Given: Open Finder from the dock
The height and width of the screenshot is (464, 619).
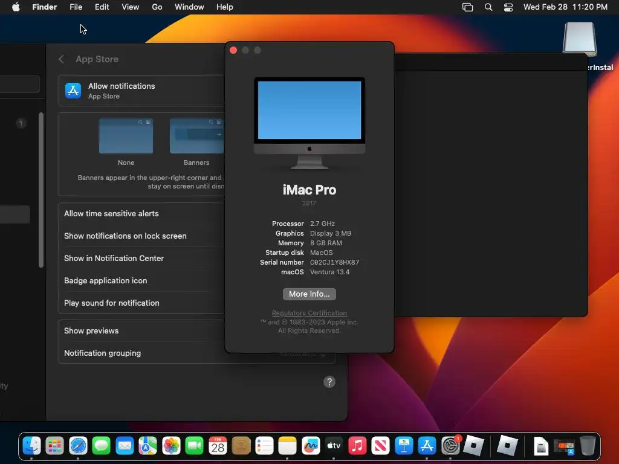Looking at the screenshot, I should tap(31, 446).
